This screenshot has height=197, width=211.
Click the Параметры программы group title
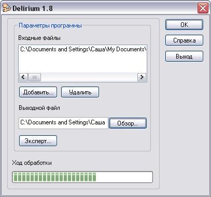tap(50, 25)
